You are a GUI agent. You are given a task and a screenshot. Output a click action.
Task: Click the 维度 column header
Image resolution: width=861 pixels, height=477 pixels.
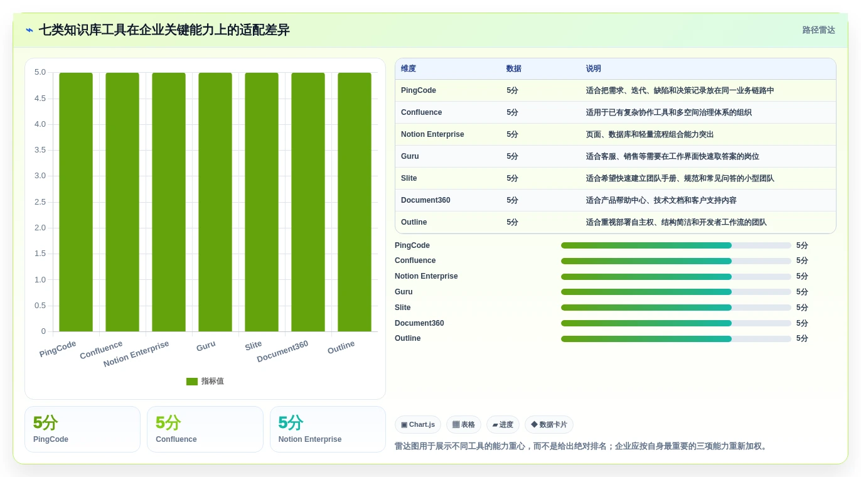tap(409, 69)
